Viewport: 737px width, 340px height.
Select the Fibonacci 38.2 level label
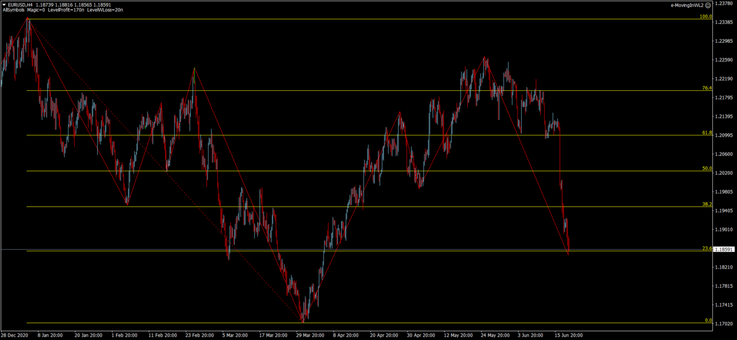(707, 204)
